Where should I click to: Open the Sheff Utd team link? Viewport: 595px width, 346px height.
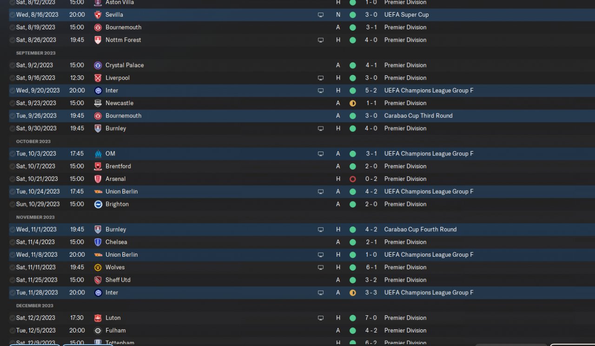point(118,280)
